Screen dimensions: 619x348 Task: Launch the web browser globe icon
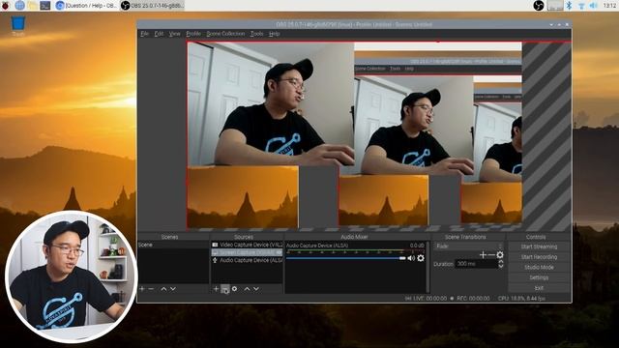click(19, 6)
